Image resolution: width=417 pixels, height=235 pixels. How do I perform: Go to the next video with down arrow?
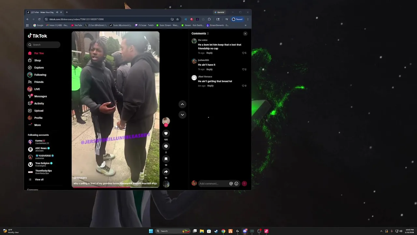(x=182, y=115)
